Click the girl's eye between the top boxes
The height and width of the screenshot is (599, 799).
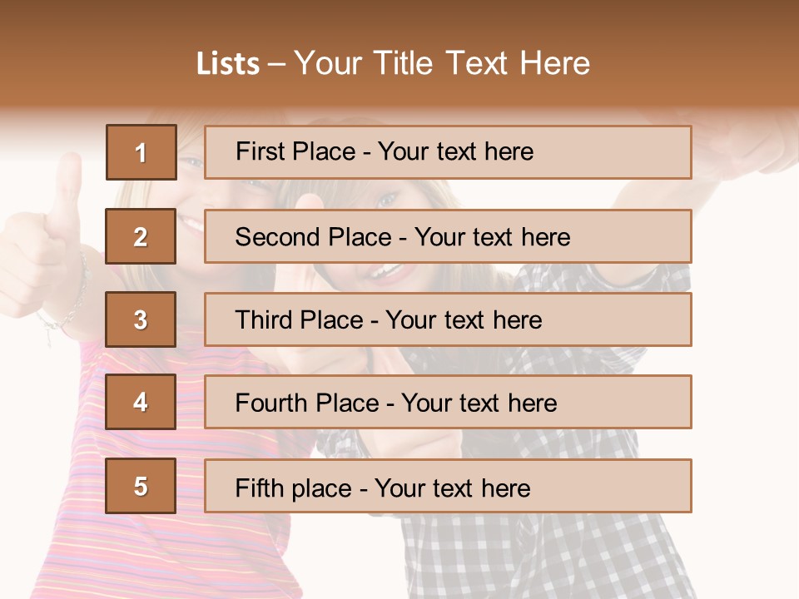[x=385, y=200]
